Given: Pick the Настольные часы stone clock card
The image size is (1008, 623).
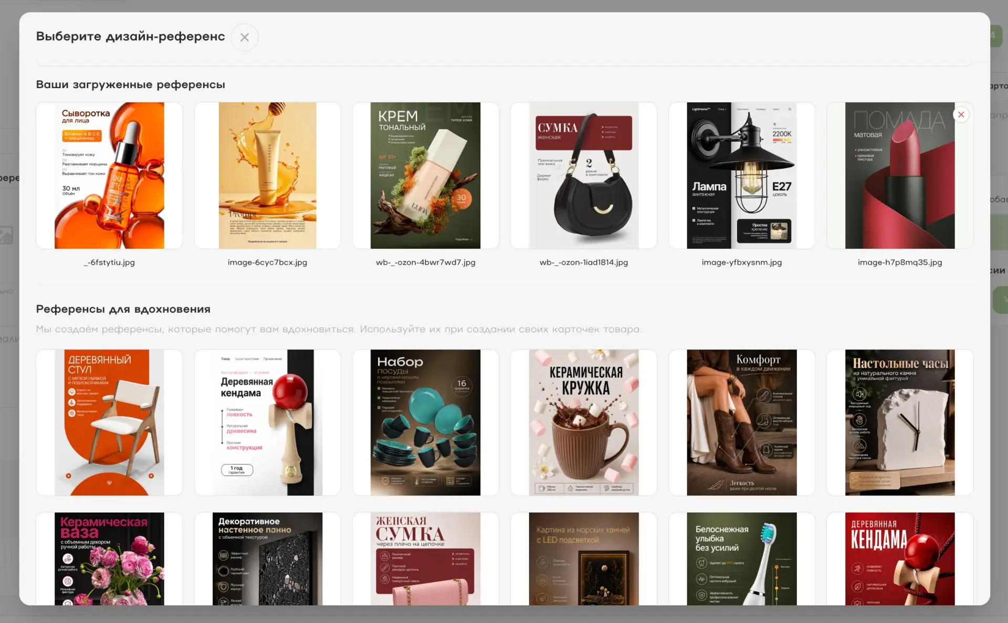Looking at the screenshot, I should coord(900,423).
